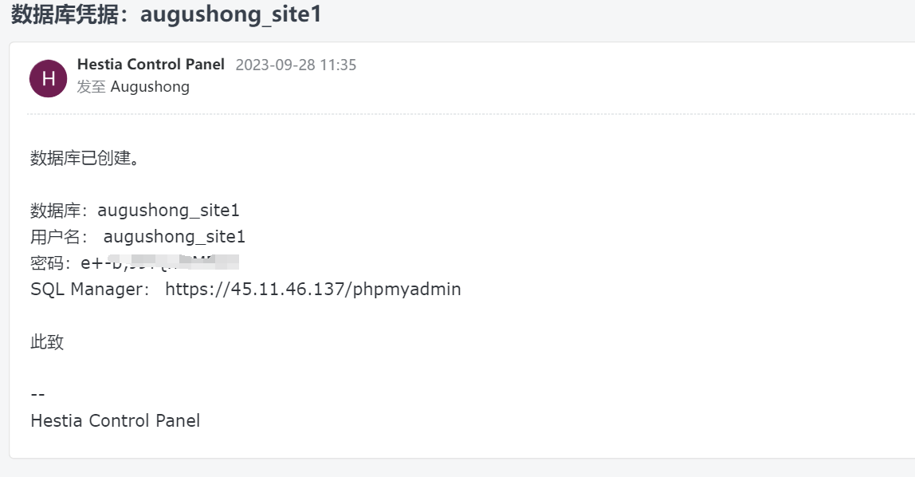Viewport: 915px width, 477px height.
Task: Click the 此致 closing line
Action: click(47, 342)
